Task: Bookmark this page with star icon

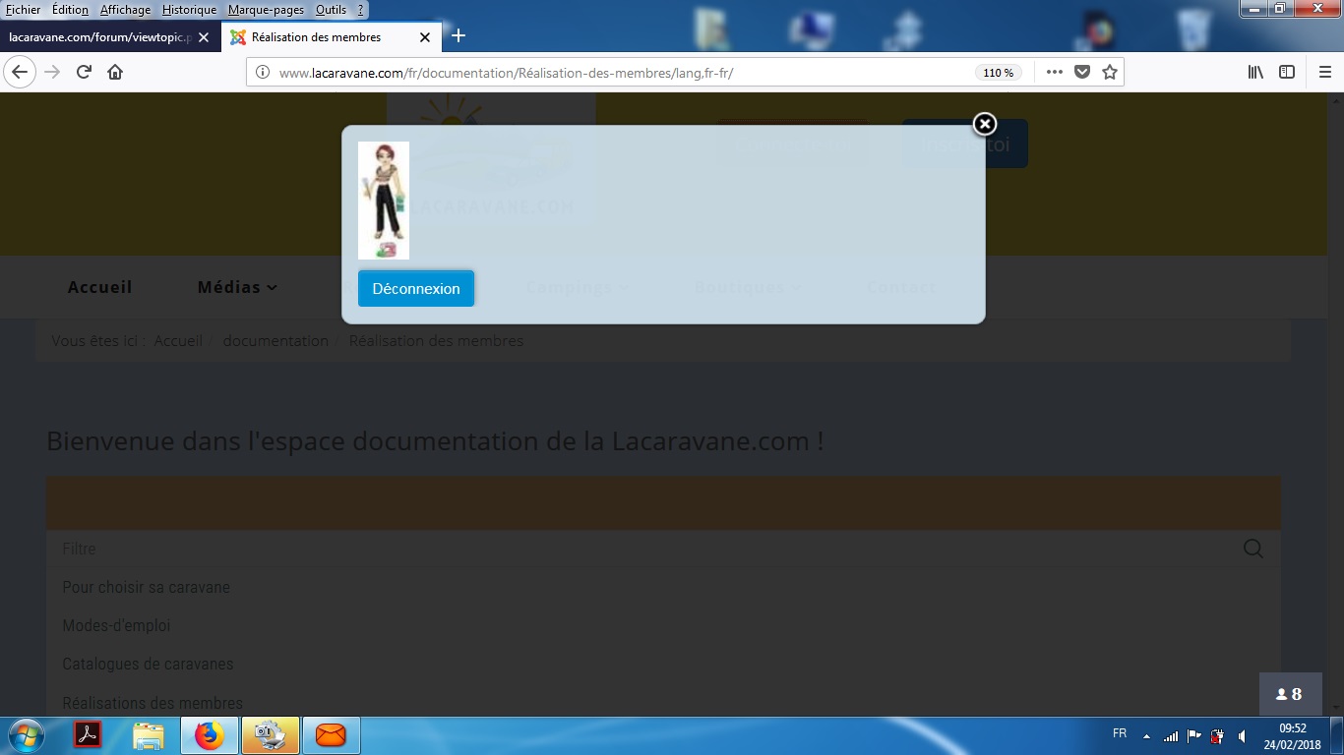Action: pyautogui.click(x=1110, y=72)
